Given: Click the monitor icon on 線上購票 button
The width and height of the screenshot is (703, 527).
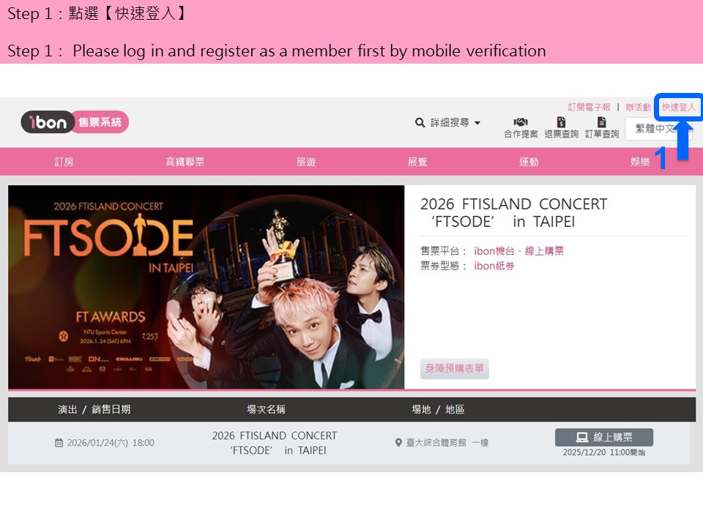Looking at the screenshot, I should [582, 437].
